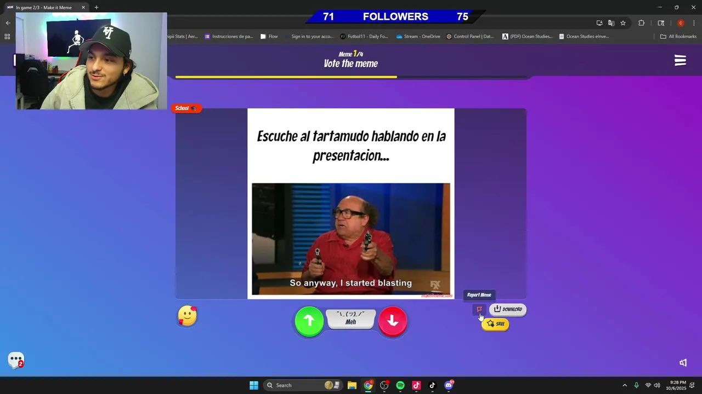Open Chrome extensions puzzle icon

641,23
